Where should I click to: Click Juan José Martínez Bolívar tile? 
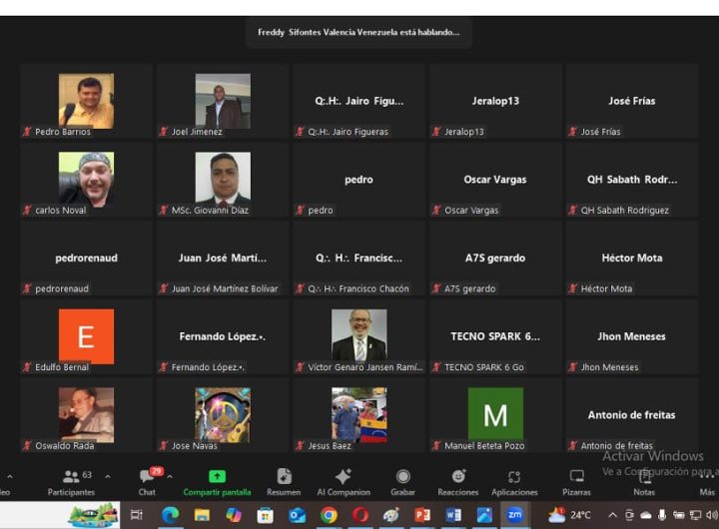223,259
